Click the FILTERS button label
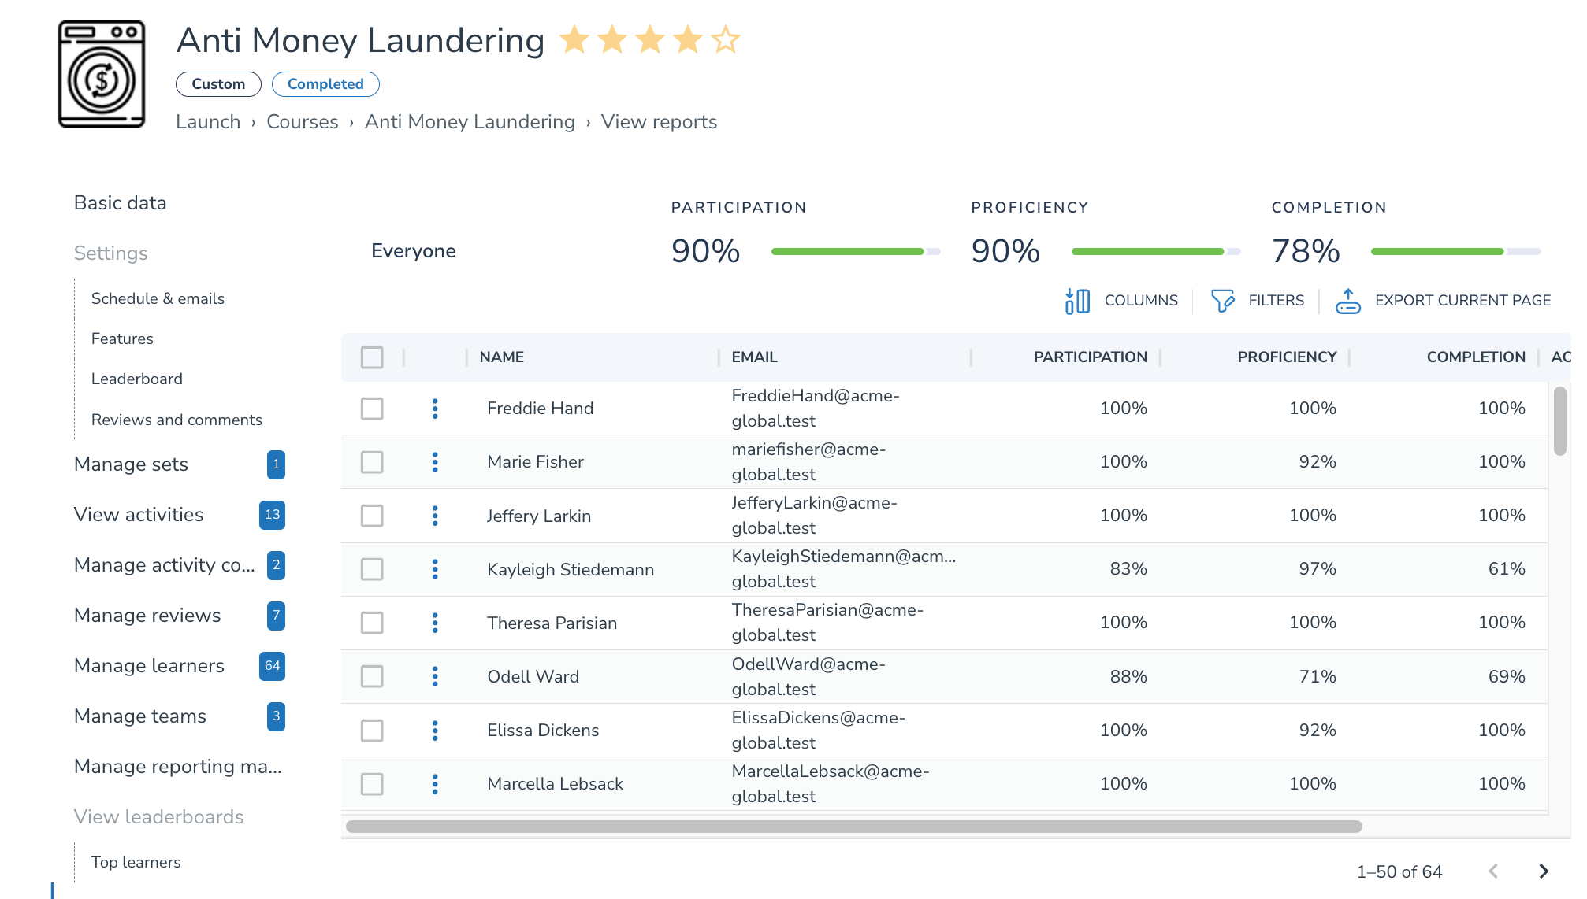Image resolution: width=1587 pixels, height=899 pixels. 1277,301
